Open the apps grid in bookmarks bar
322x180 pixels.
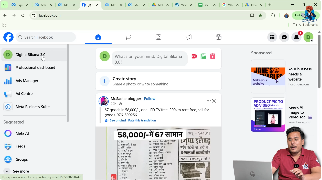click(4, 25)
